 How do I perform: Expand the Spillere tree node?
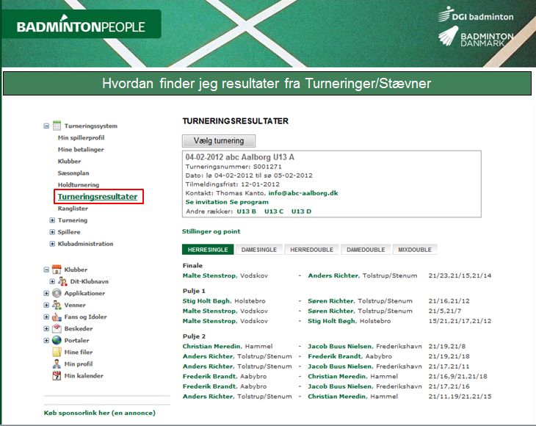52,231
